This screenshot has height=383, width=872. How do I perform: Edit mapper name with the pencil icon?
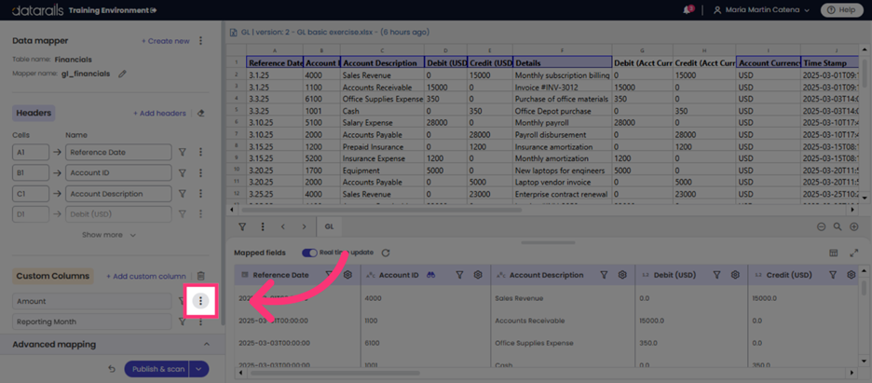coord(122,74)
